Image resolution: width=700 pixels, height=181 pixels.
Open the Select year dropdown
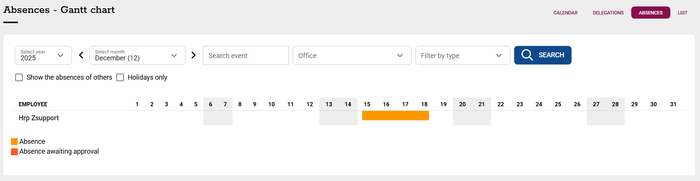[43, 55]
